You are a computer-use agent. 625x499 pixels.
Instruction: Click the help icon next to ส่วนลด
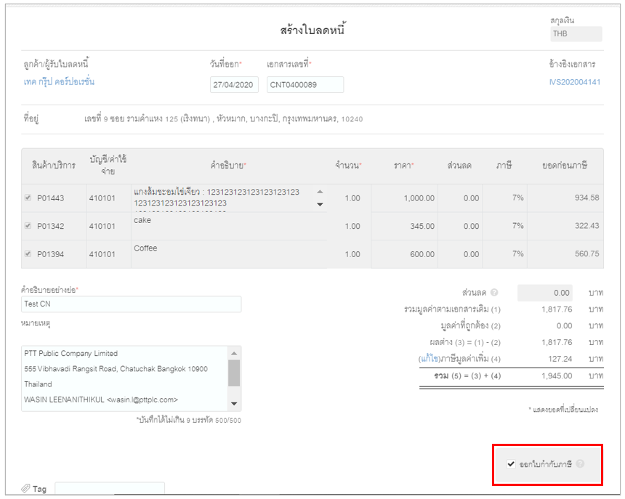point(494,292)
